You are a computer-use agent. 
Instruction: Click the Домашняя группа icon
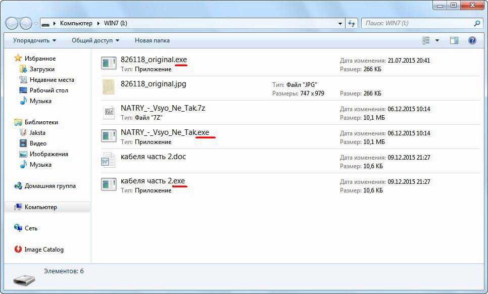point(18,186)
